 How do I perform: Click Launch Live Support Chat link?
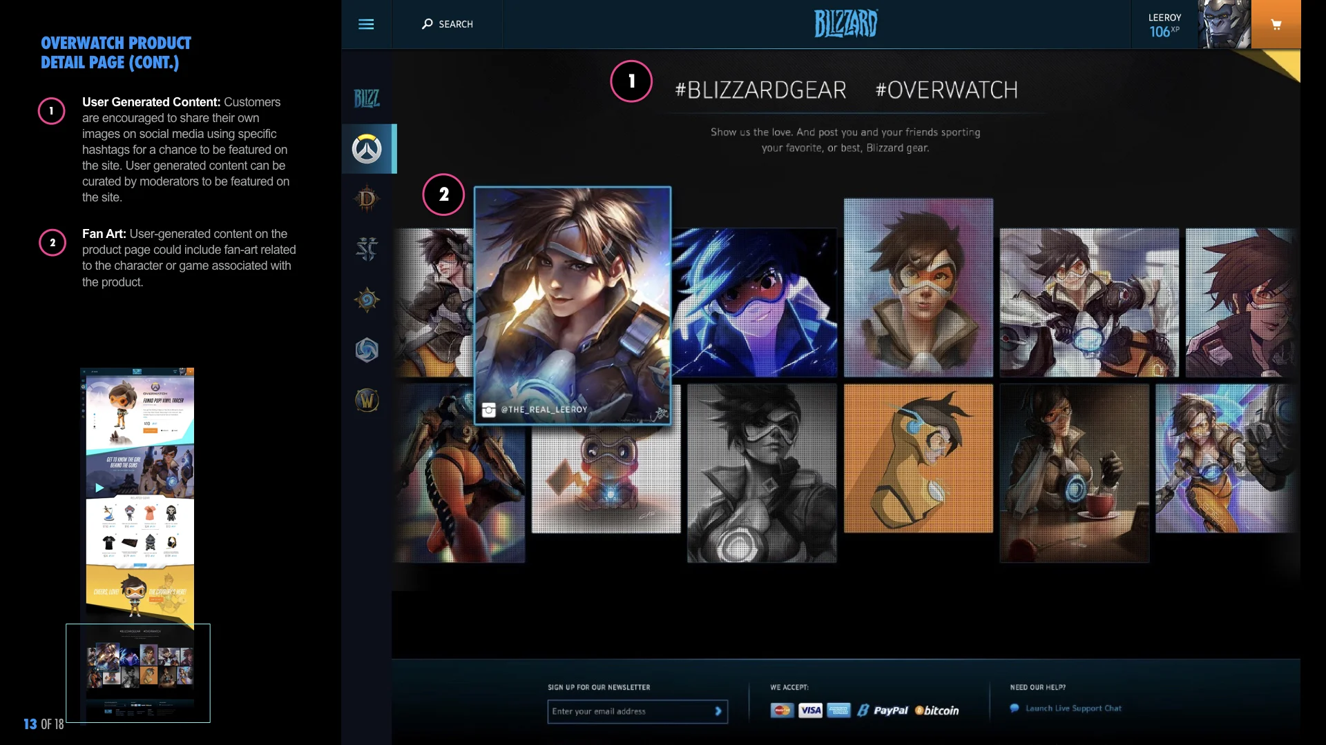tap(1073, 708)
